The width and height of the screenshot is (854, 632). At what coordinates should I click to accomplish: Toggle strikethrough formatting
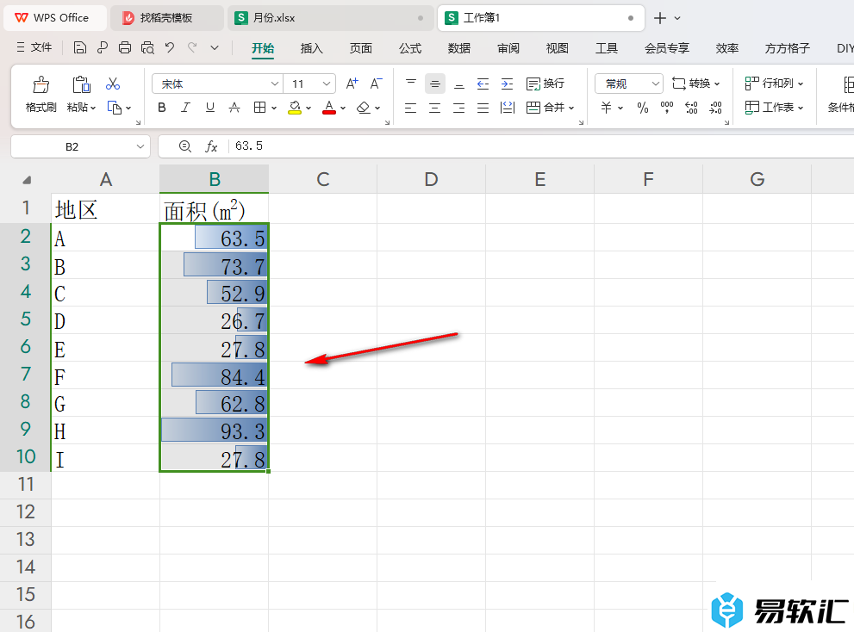pos(234,108)
